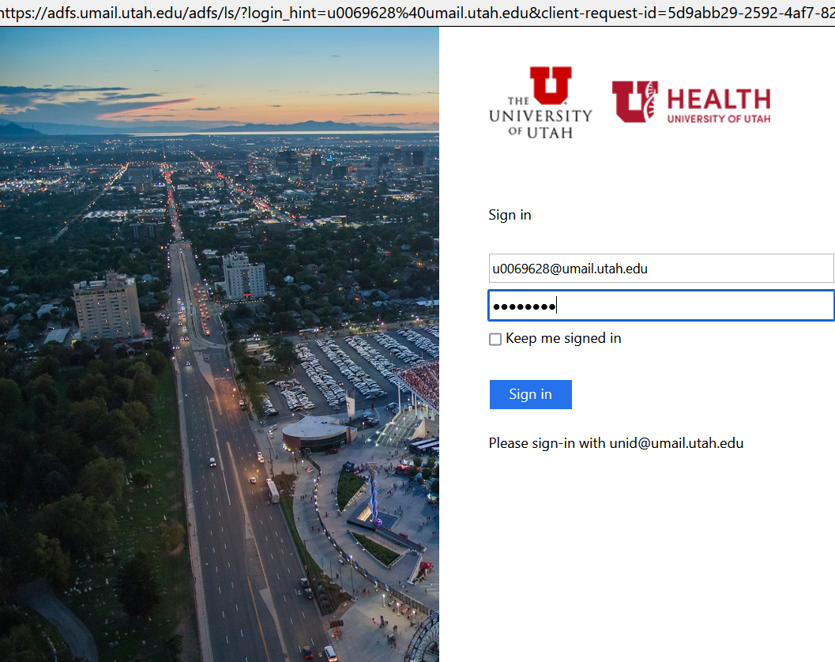Click the aerial city photo illustration

tap(220, 344)
